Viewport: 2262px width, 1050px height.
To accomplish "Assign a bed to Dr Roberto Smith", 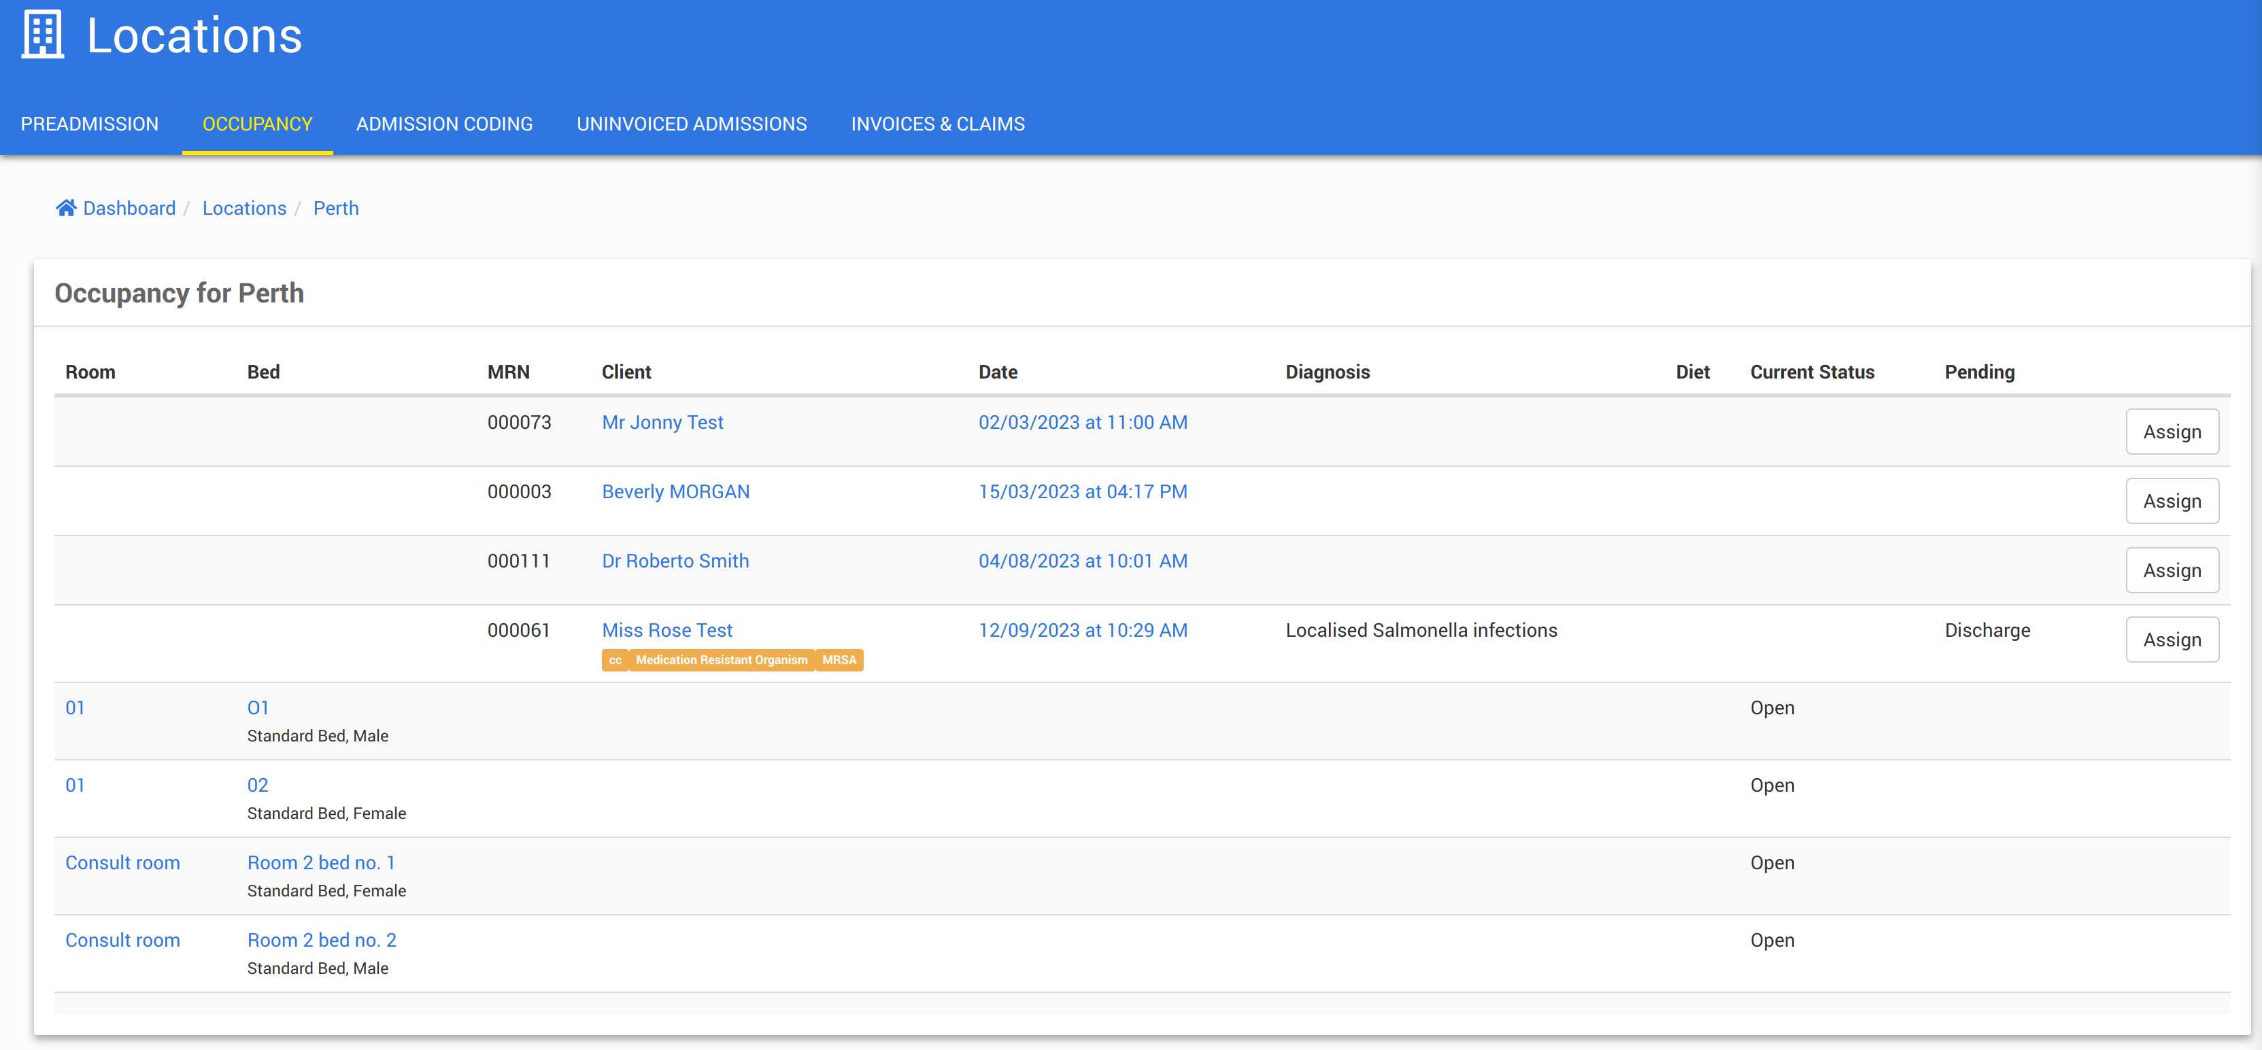I will 2171,570.
